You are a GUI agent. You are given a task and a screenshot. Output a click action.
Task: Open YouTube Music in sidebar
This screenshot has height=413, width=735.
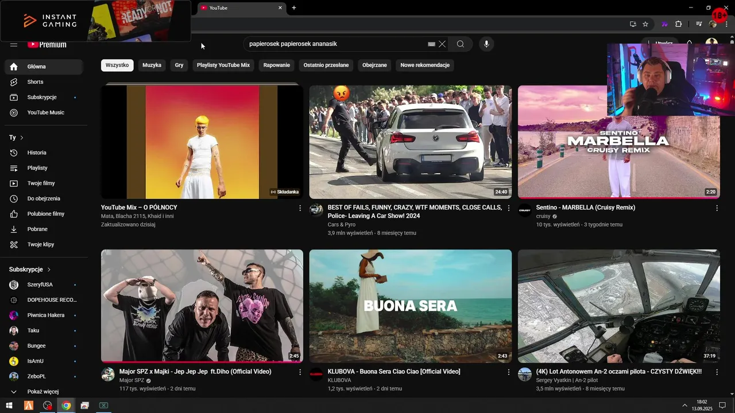[44, 113]
